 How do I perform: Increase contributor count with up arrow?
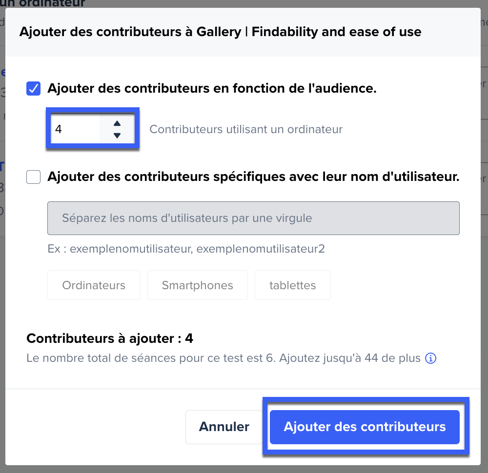pyautogui.click(x=117, y=123)
